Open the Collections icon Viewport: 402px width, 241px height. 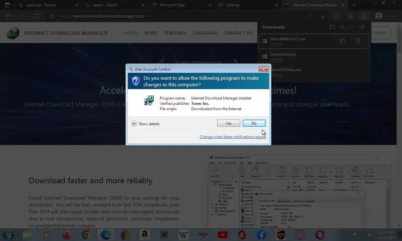[350, 16]
